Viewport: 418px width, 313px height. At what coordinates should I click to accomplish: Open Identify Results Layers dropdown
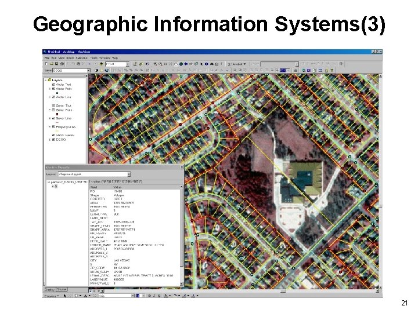(129, 174)
